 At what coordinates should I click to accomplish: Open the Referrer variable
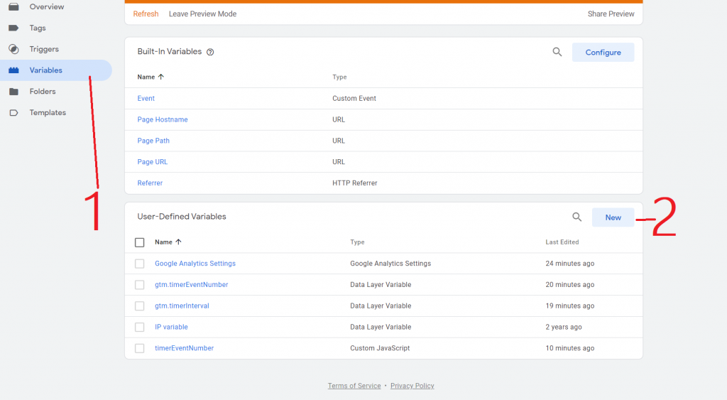[x=150, y=183]
